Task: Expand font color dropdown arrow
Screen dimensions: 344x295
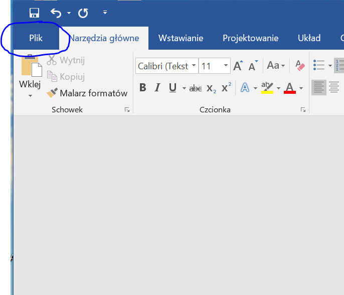Action: click(301, 88)
